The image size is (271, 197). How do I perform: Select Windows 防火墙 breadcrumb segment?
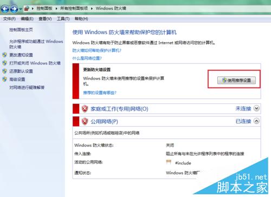pos(111,8)
